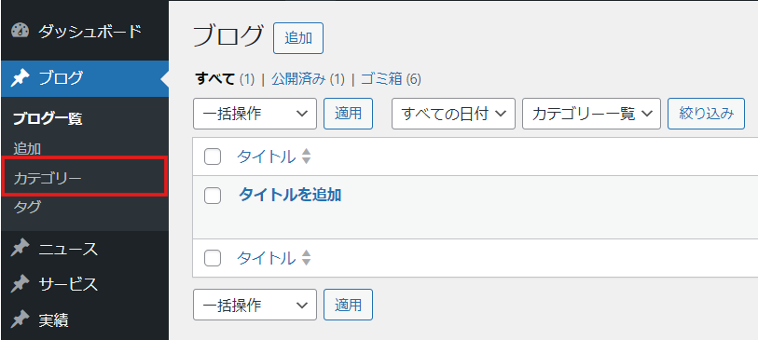Click sort arrows beside bottom タイトル header
This screenshot has height=340, width=758.
click(306, 258)
